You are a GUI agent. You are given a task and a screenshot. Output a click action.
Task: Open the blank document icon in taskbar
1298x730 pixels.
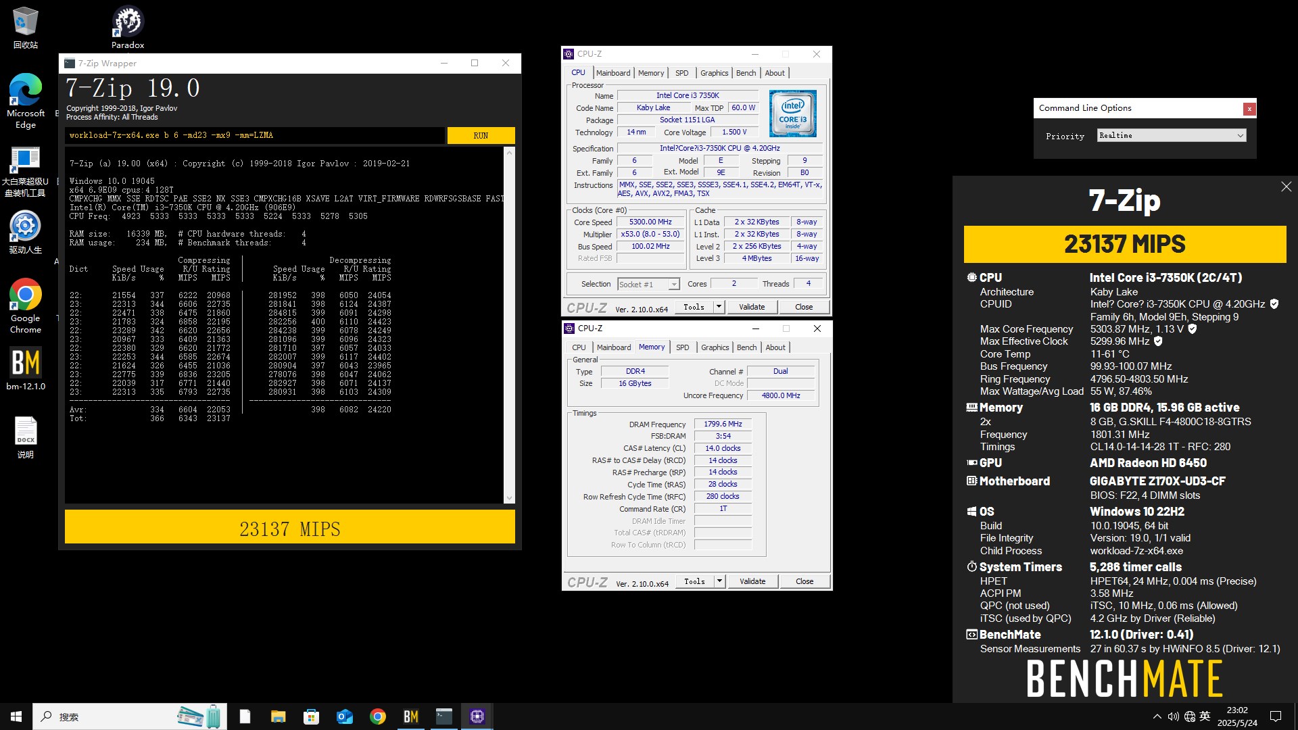click(x=245, y=716)
